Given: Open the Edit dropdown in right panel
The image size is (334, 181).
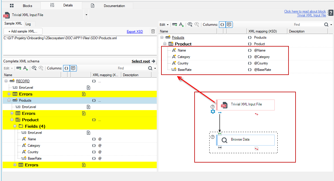Looking at the screenshot, I should [164, 25].
